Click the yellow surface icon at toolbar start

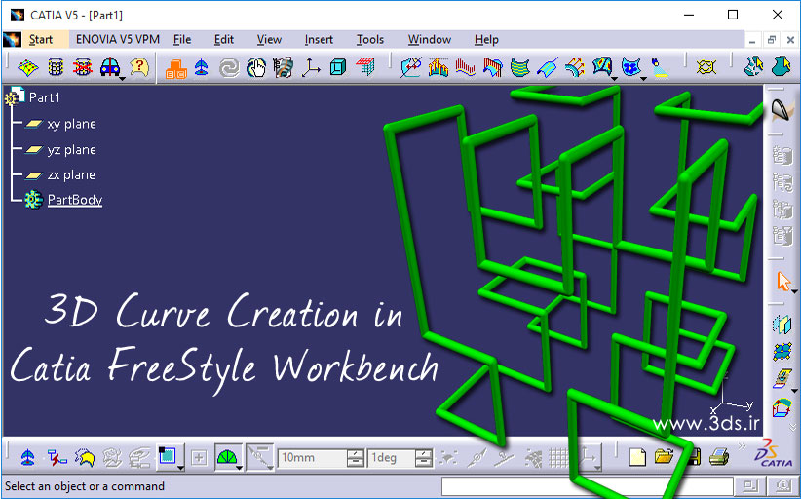point(28,67)
